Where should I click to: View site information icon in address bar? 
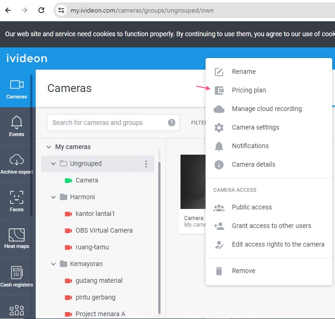click(x=61, y=10)
